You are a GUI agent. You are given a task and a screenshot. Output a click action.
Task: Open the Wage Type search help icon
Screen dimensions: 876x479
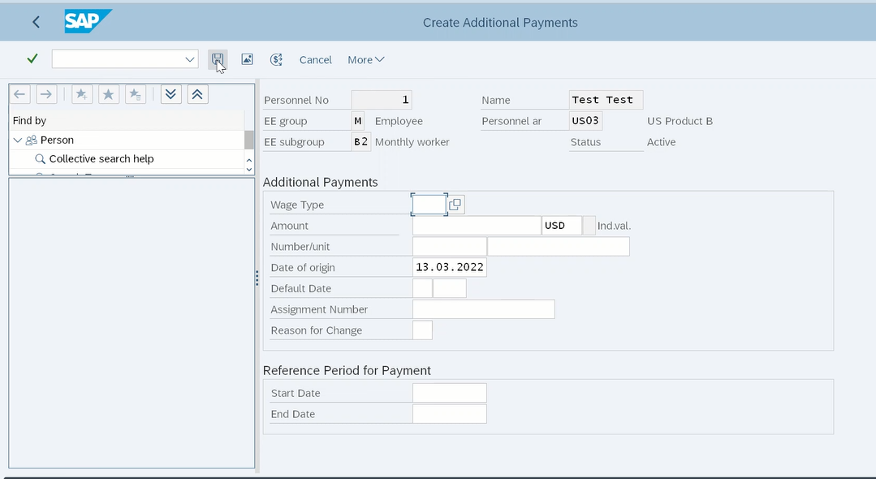[x=455, y=204]
